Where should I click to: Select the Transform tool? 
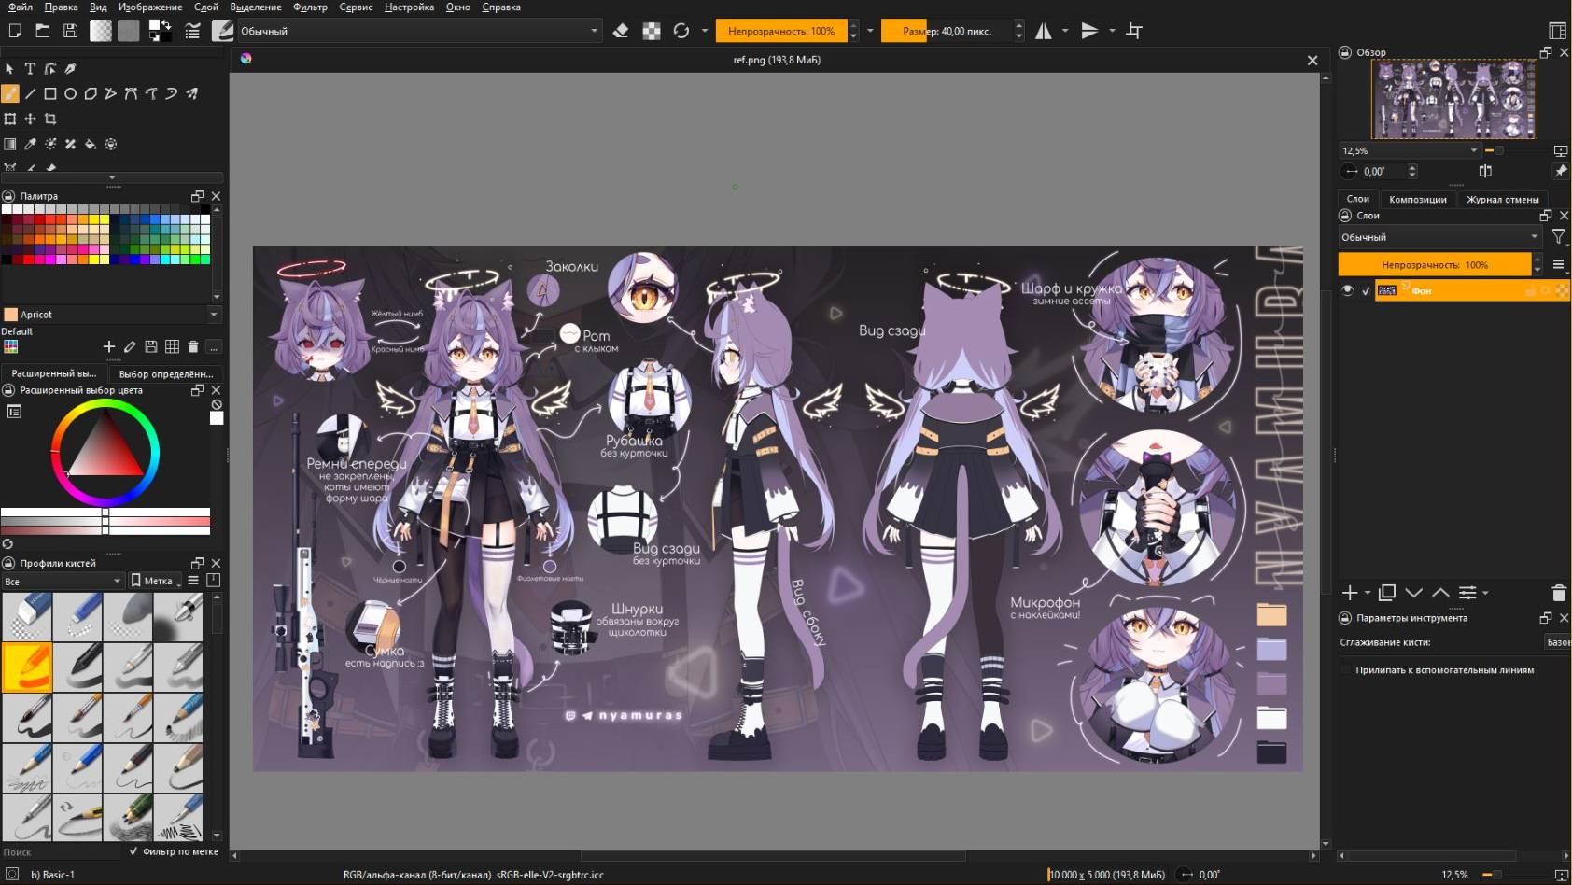pos(9,119)
